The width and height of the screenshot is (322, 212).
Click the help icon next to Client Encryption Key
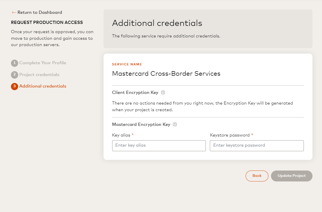click(x=163, y=92)
